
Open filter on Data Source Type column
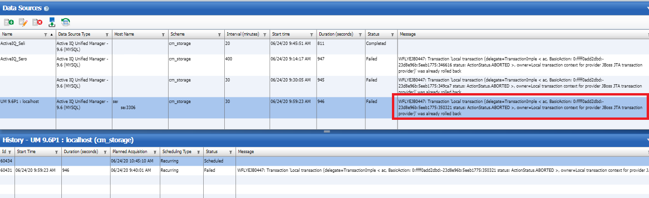[107, 35]
